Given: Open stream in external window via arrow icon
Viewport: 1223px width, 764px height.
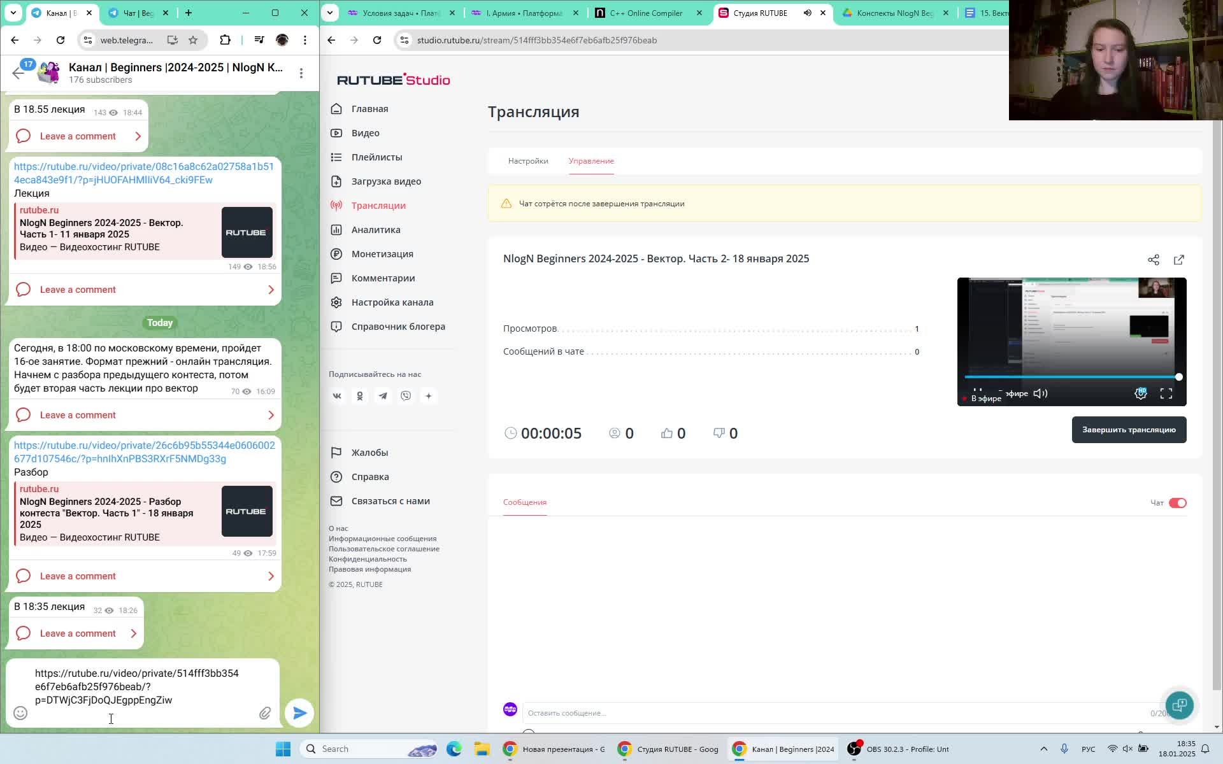Looking at the screenshot, I should click(x=1179, y=260).
